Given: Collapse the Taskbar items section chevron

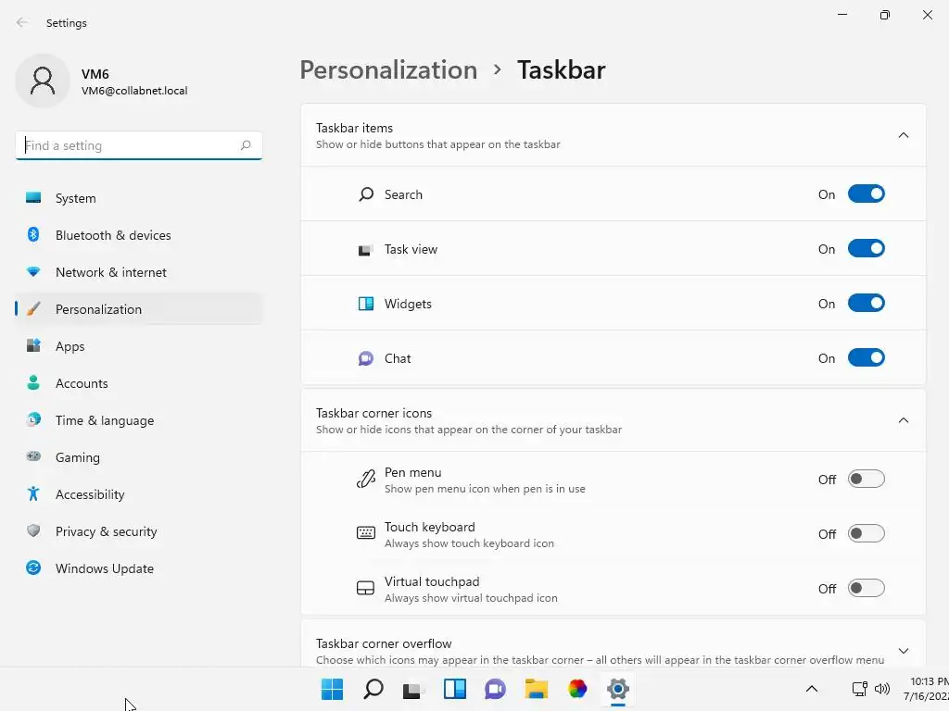Looking at the screenshot, I should [x=903, y=135].
